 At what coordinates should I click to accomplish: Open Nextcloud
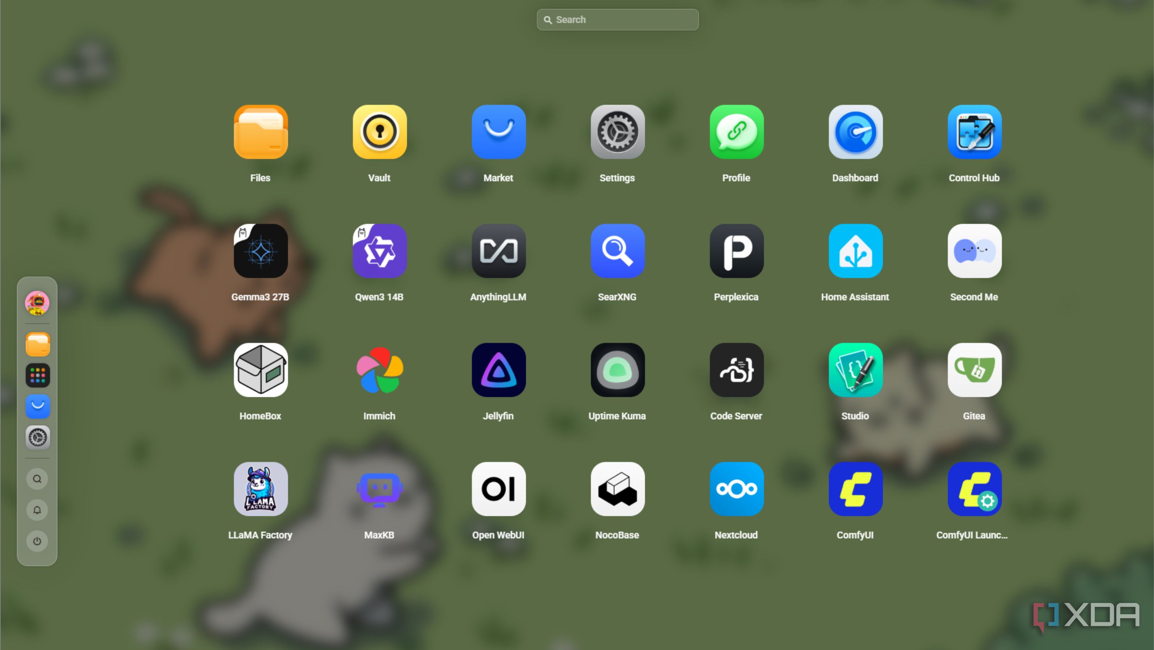[x=737, y=489]
